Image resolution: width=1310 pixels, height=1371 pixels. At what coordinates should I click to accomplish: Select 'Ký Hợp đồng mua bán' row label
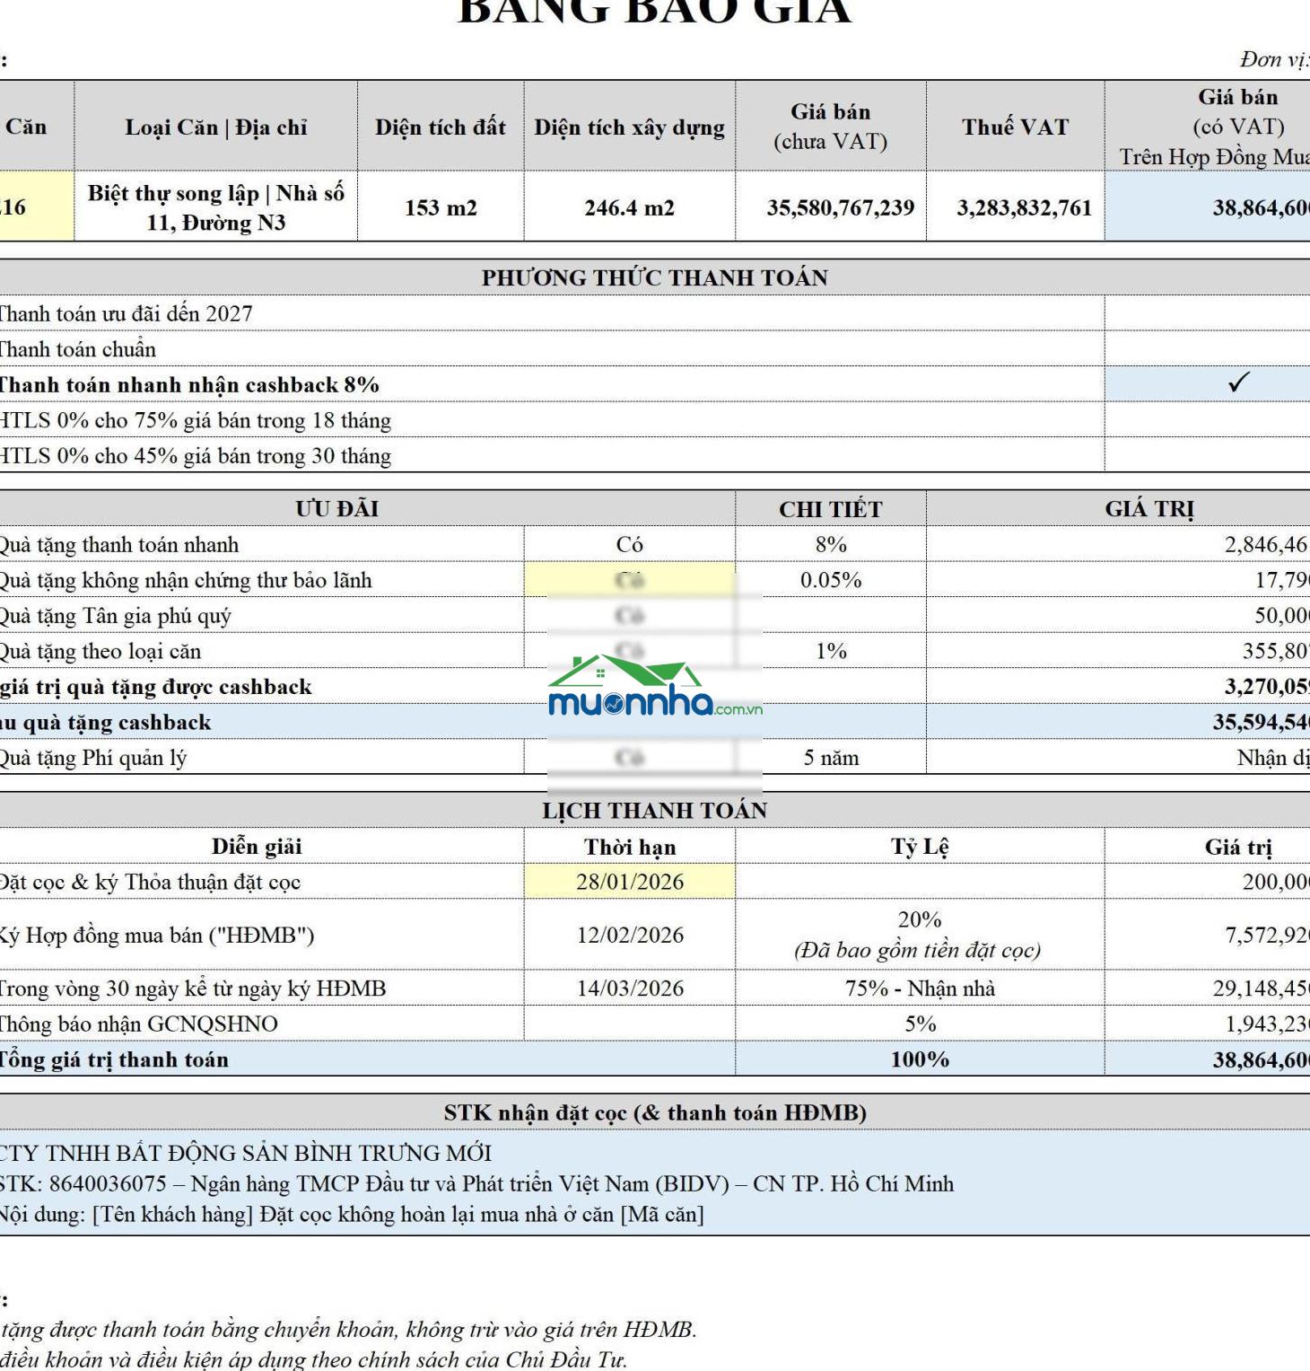click(x=157, y=935)
